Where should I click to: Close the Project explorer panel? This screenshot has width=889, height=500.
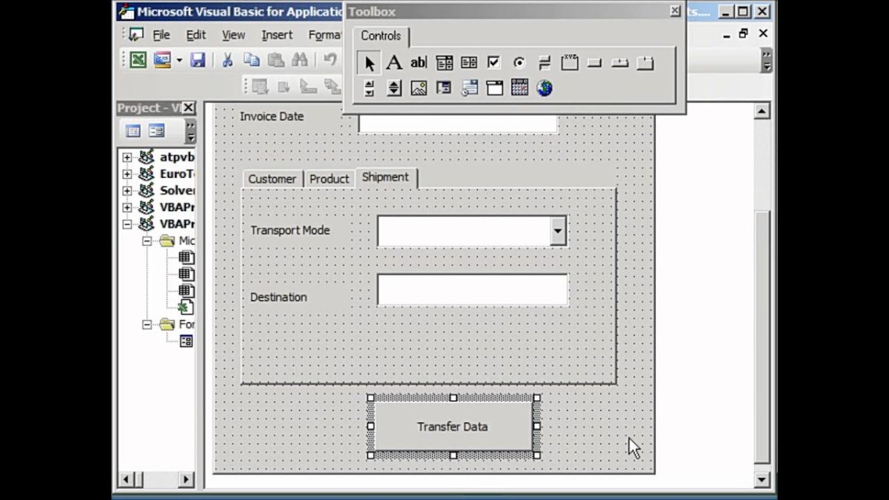pyautogui.click(x=188, y=108)
